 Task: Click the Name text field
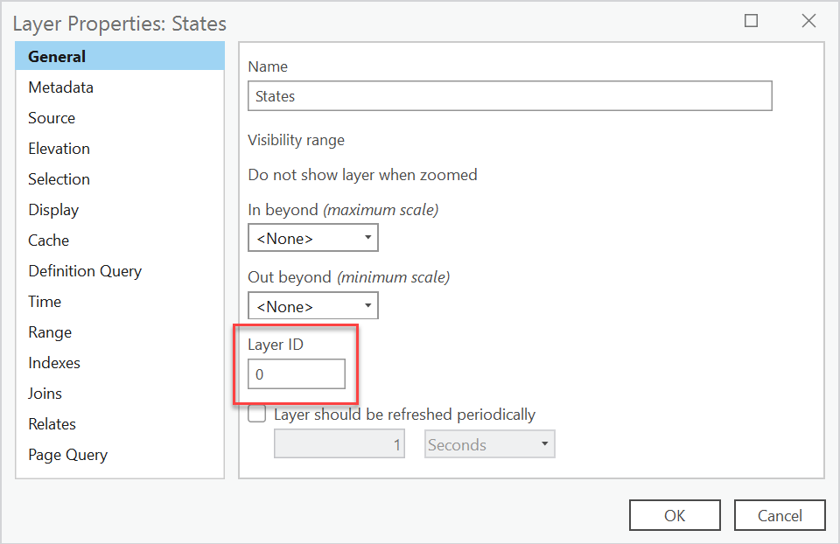pos(509,96)
